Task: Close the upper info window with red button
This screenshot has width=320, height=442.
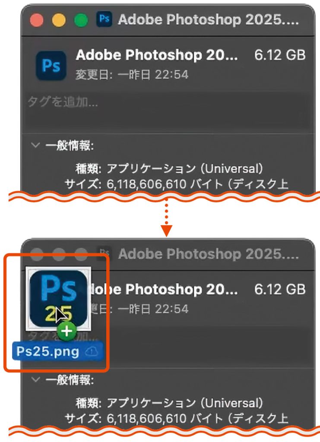Action: (37, 20)
